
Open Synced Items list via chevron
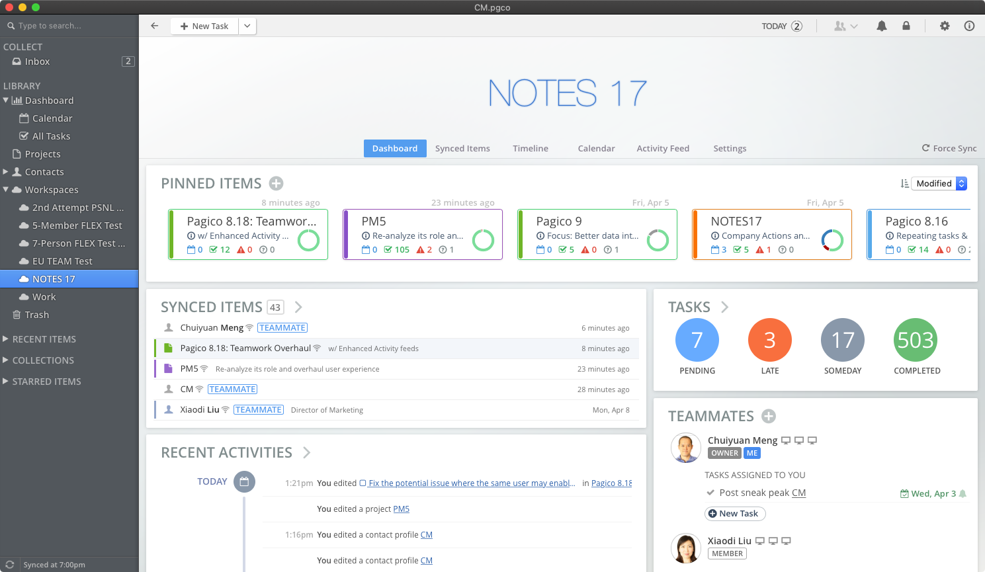click(x=298, y=307)
